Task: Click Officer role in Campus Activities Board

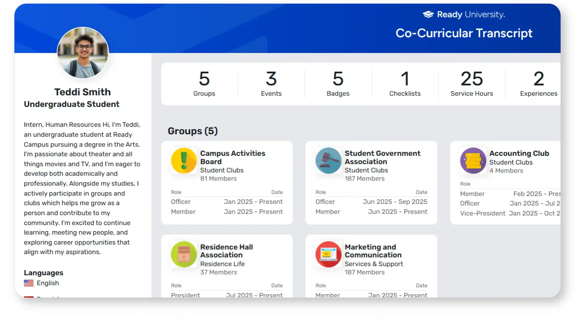Action: click(x=181, y=202)
